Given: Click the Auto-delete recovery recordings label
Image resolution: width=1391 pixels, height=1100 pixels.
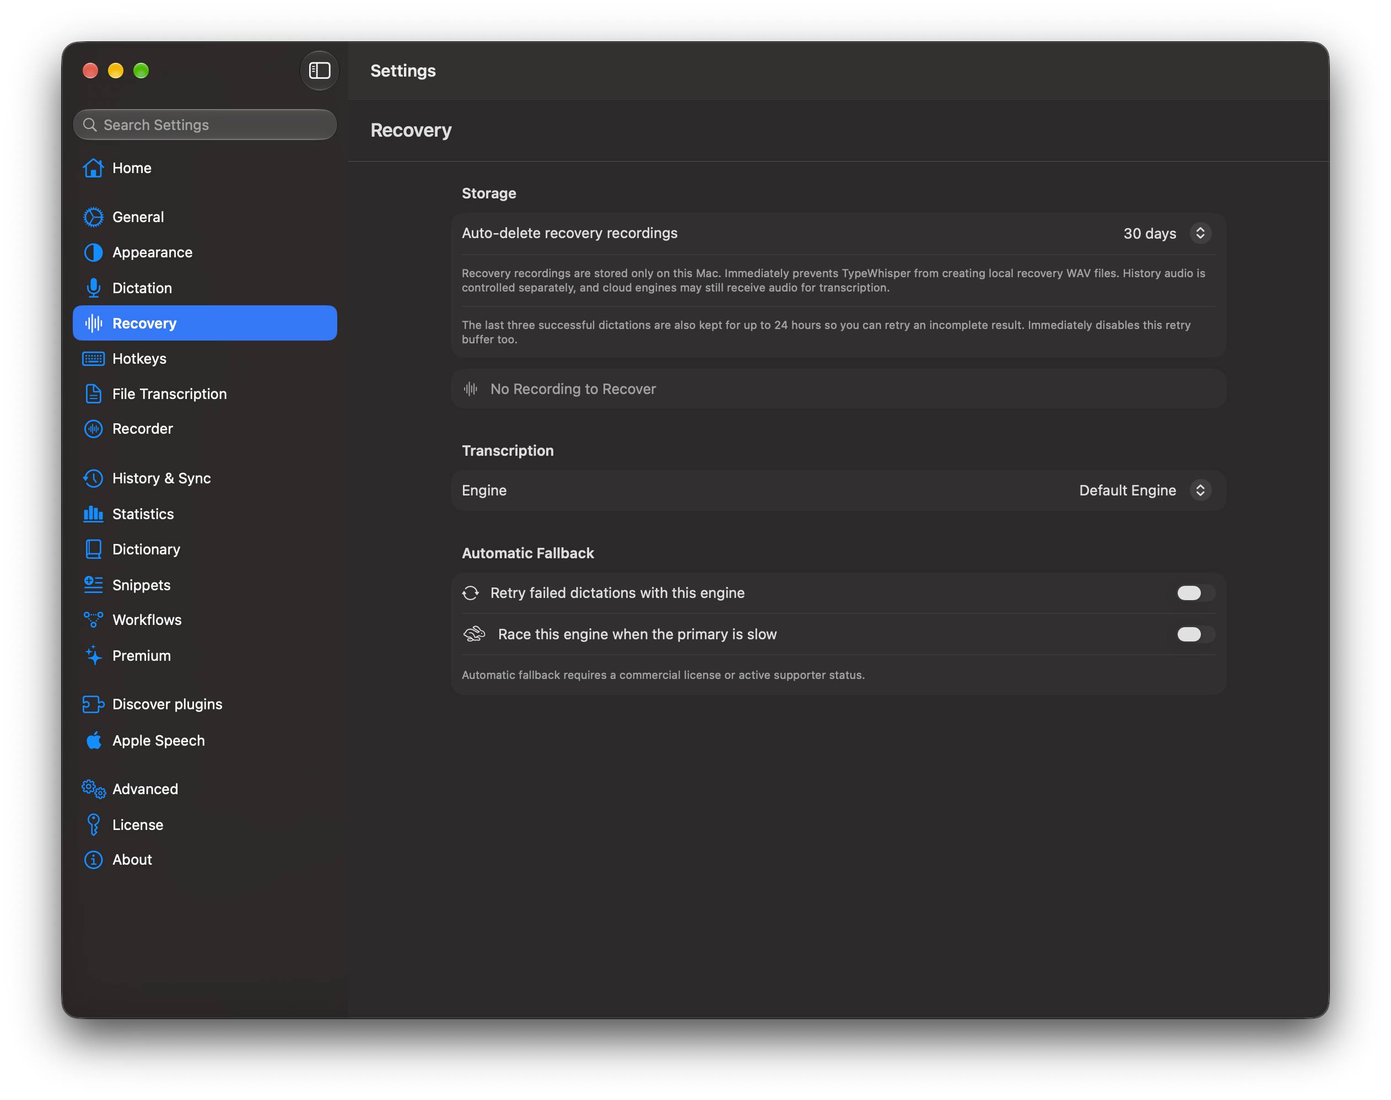Looking at the screenshot, I should point(569,233).
